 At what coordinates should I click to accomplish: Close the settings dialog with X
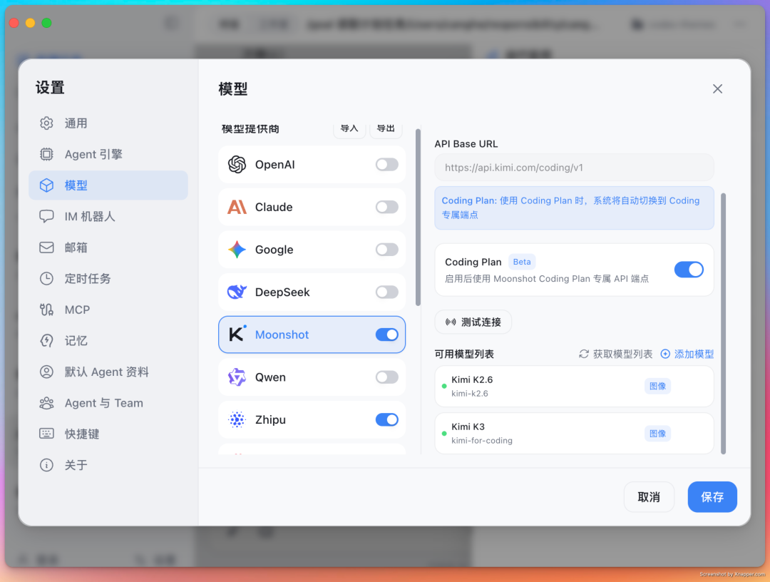click(x=717, y=89)
